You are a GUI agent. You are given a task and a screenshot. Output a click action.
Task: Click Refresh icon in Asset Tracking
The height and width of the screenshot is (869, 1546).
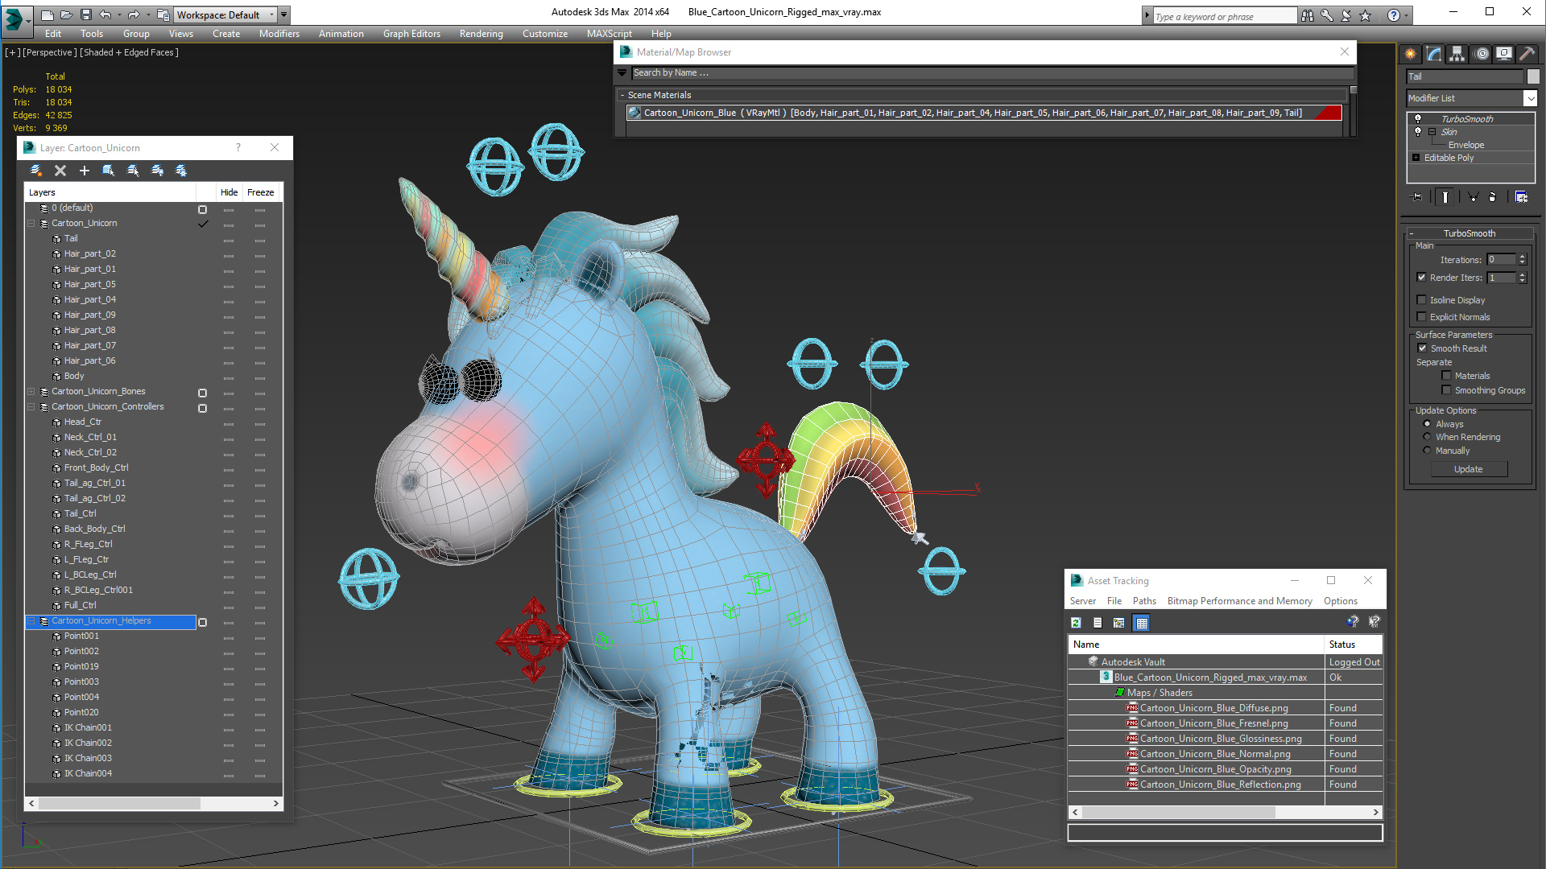1076,623
